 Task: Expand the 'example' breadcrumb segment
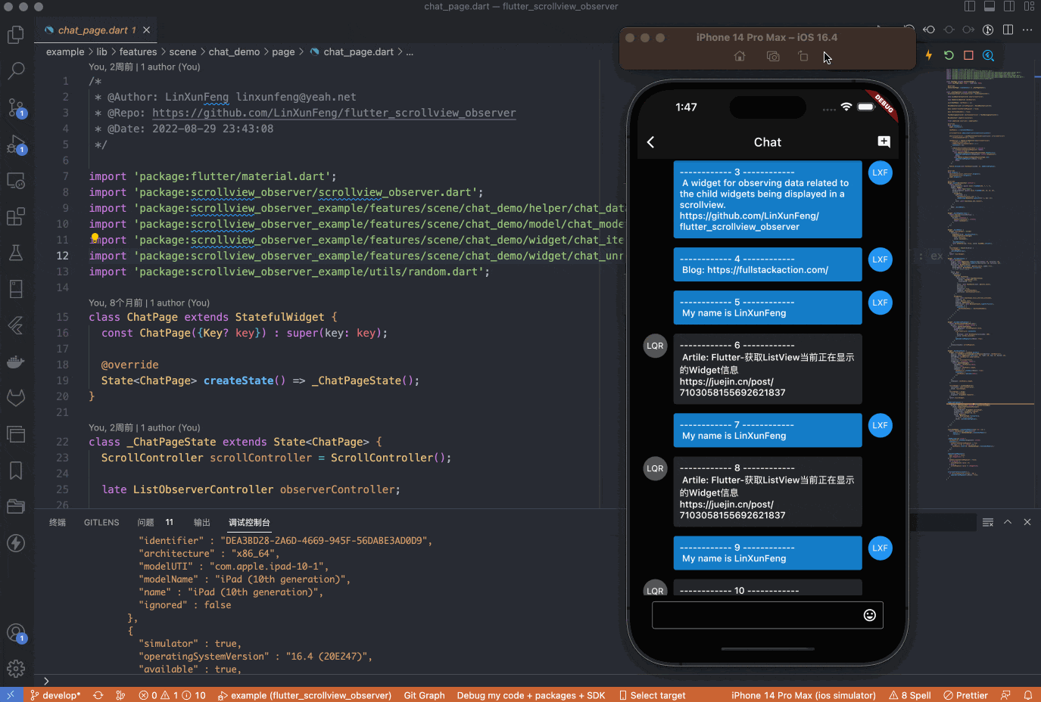(65, 51)
